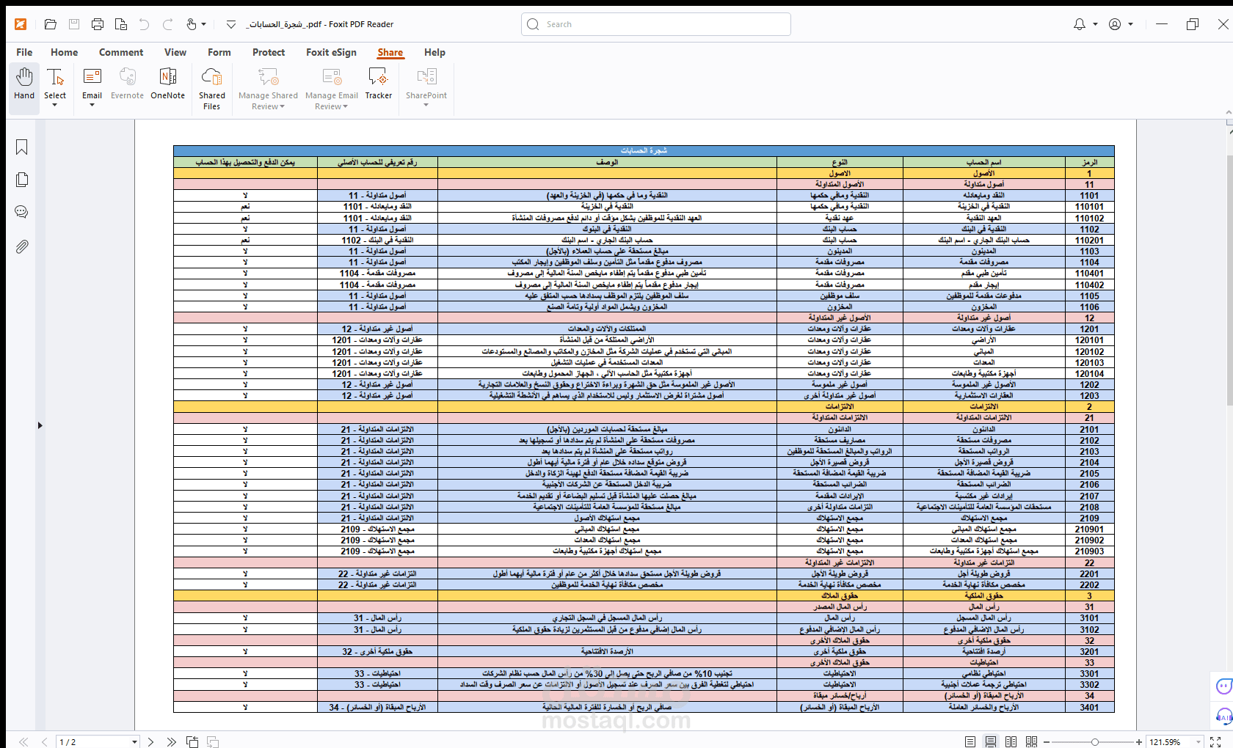Click the Redo arrow
This screenshot has width=1233, height=748.
(x=167, y=24)
